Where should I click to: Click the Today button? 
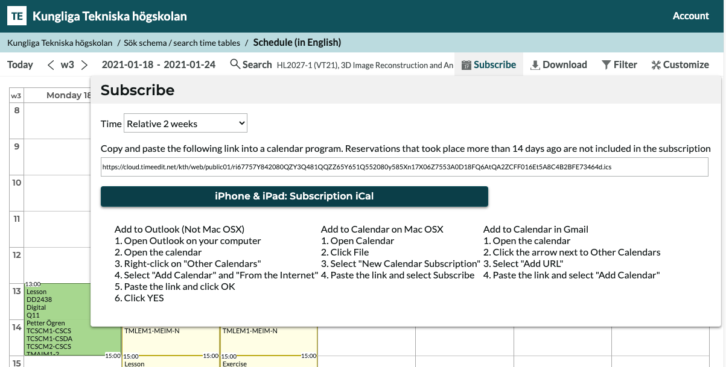(x=20, y=65)
